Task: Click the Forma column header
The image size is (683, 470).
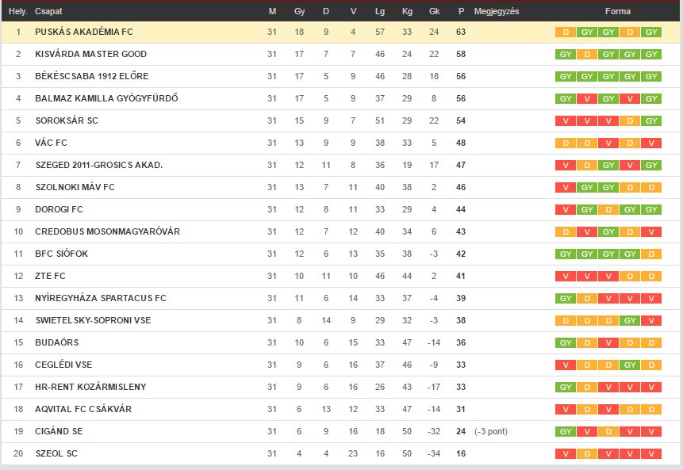Action: click(618, 11)
